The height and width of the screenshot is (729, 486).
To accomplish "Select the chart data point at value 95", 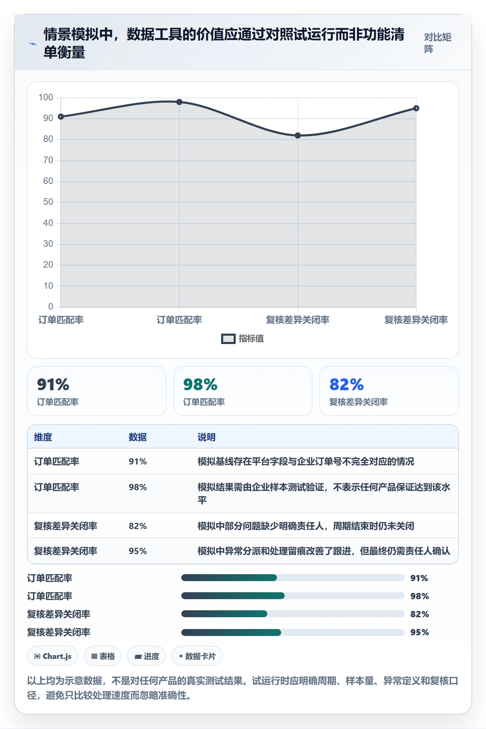I will [416, 108].
